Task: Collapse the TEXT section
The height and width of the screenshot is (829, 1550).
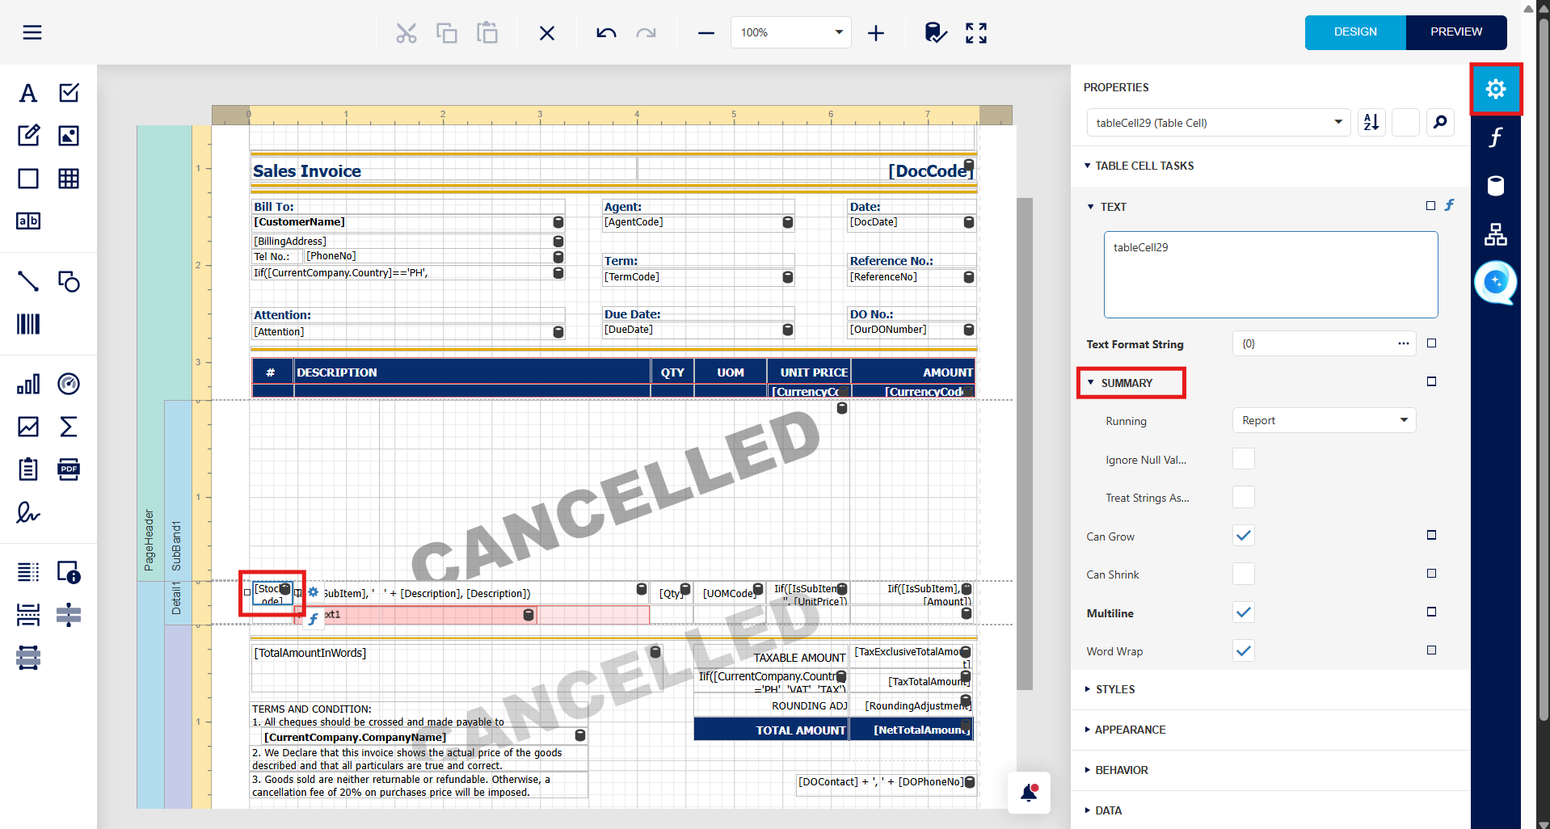Action: pyautogui.click(x=1107, y=207)
